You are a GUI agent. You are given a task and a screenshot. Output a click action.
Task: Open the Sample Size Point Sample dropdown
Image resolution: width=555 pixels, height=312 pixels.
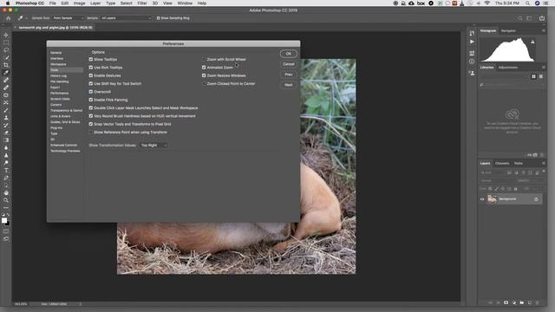tap(69, 18)
